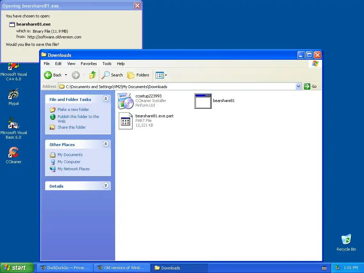This screenshot has width=364, height=273.
Task: Click the green Back arrow icon
Action: click(48, 75)
